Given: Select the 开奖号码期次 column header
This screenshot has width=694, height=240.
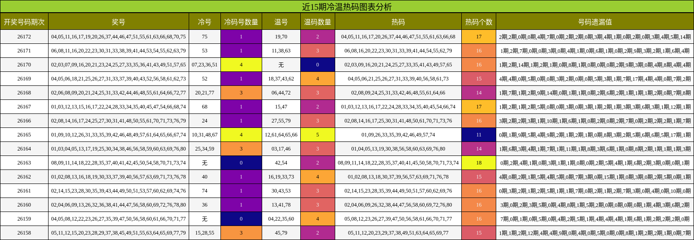Looking at the screenshot, I should (24, 22).
